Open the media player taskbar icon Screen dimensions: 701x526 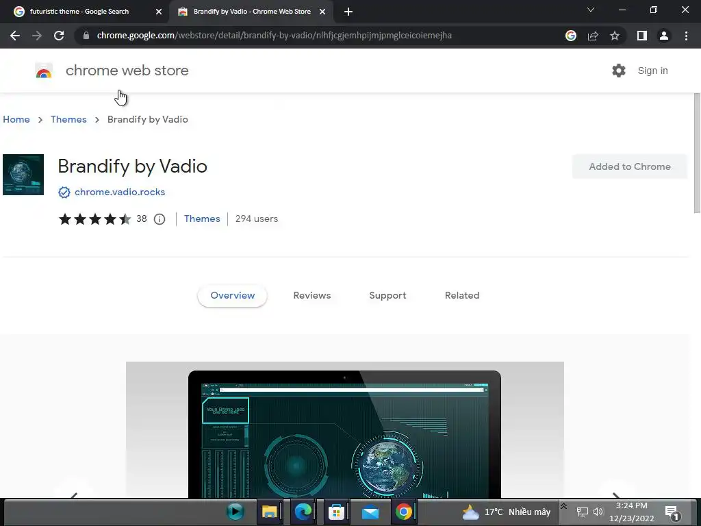click(235, 512)
